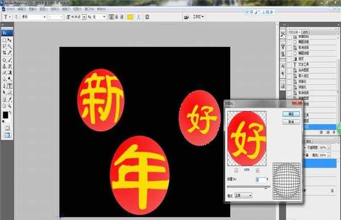Select the Brush tool
This screenshot has height=220, width=341.
pos(10,60)
